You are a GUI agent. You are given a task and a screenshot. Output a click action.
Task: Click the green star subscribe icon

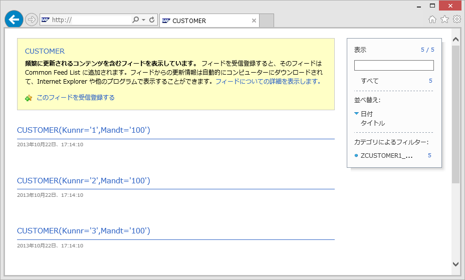(29, 98)
